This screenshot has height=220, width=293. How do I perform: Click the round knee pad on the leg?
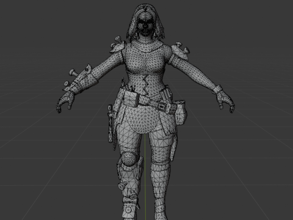click(x=129, y=159)
